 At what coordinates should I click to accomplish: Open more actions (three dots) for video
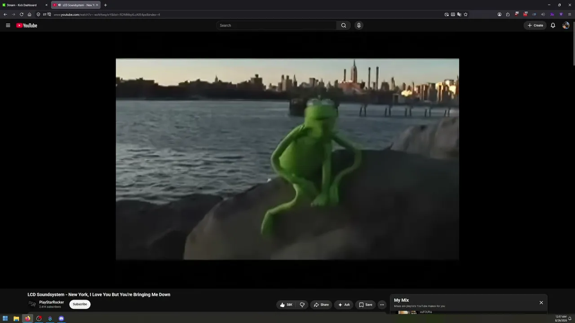point(382,305)
